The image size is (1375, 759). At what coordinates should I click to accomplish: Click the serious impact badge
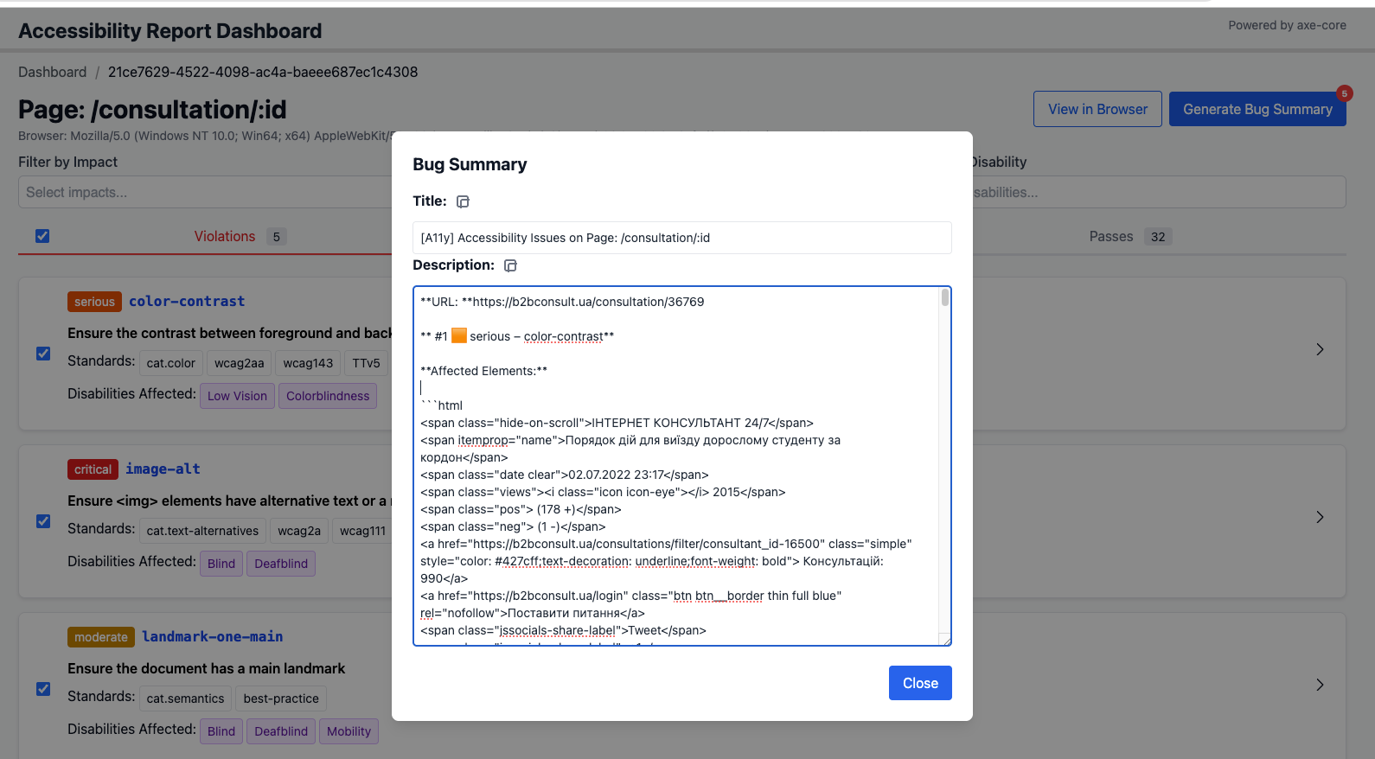[94, 302]
